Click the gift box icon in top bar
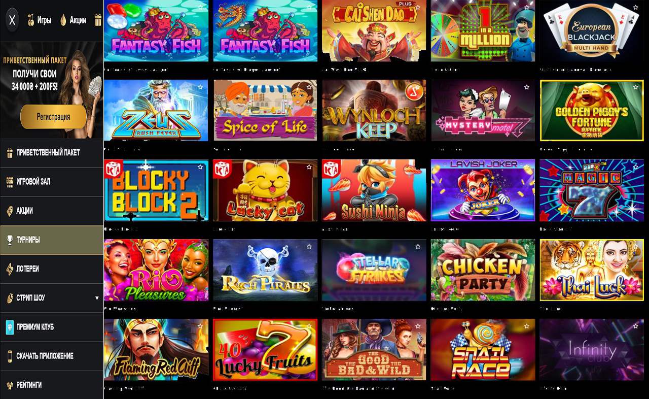The width and height of the screenshot is (649, 399). (x=98, y=20)
